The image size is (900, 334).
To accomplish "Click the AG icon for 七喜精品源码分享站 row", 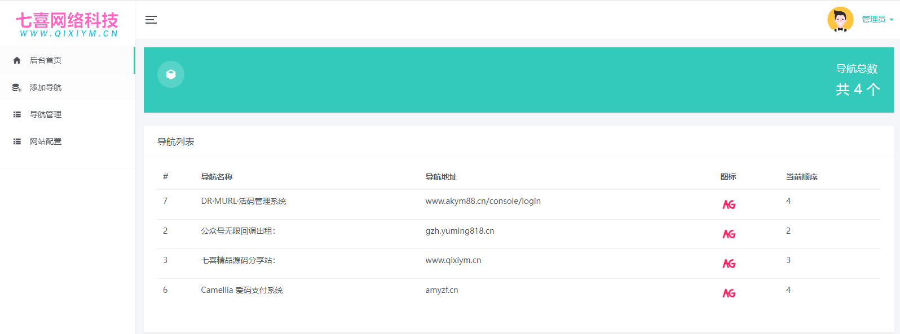I will pyautogui.click(x=729, y=264).
